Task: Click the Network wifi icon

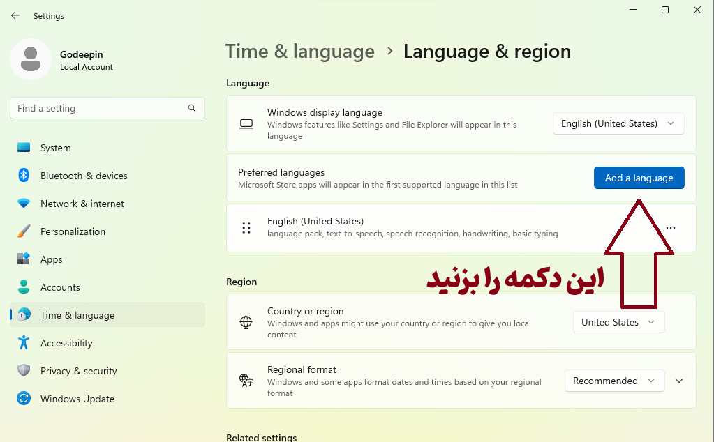Action: tap(24, 204)
